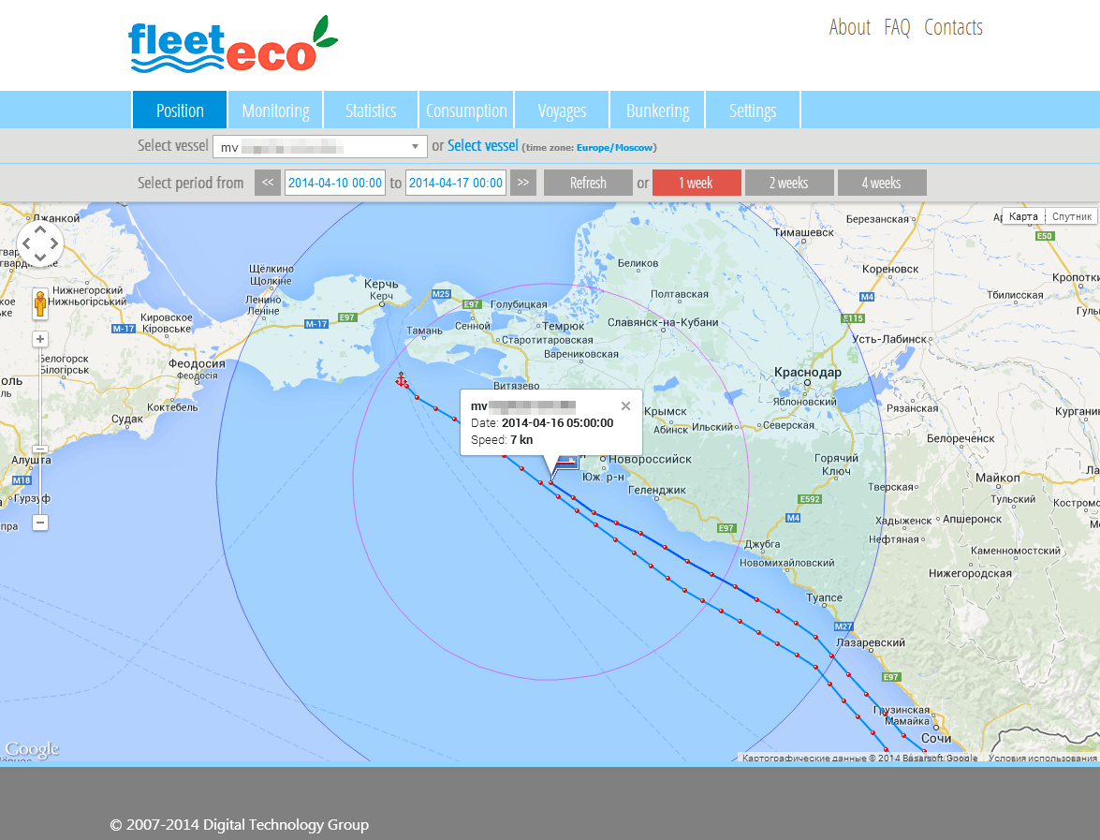Click the map zoom slider handle

tap(40, 449)
